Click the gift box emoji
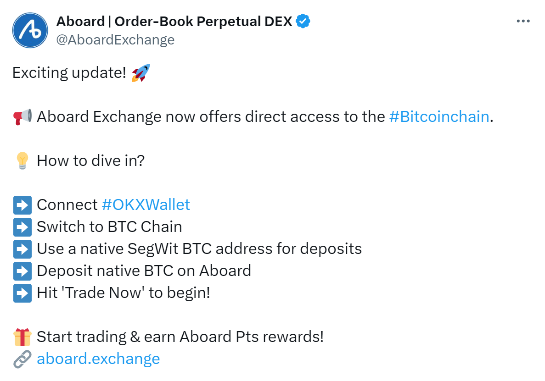Image resolution: width=545 pixels, height=381 pixels. 22,337
